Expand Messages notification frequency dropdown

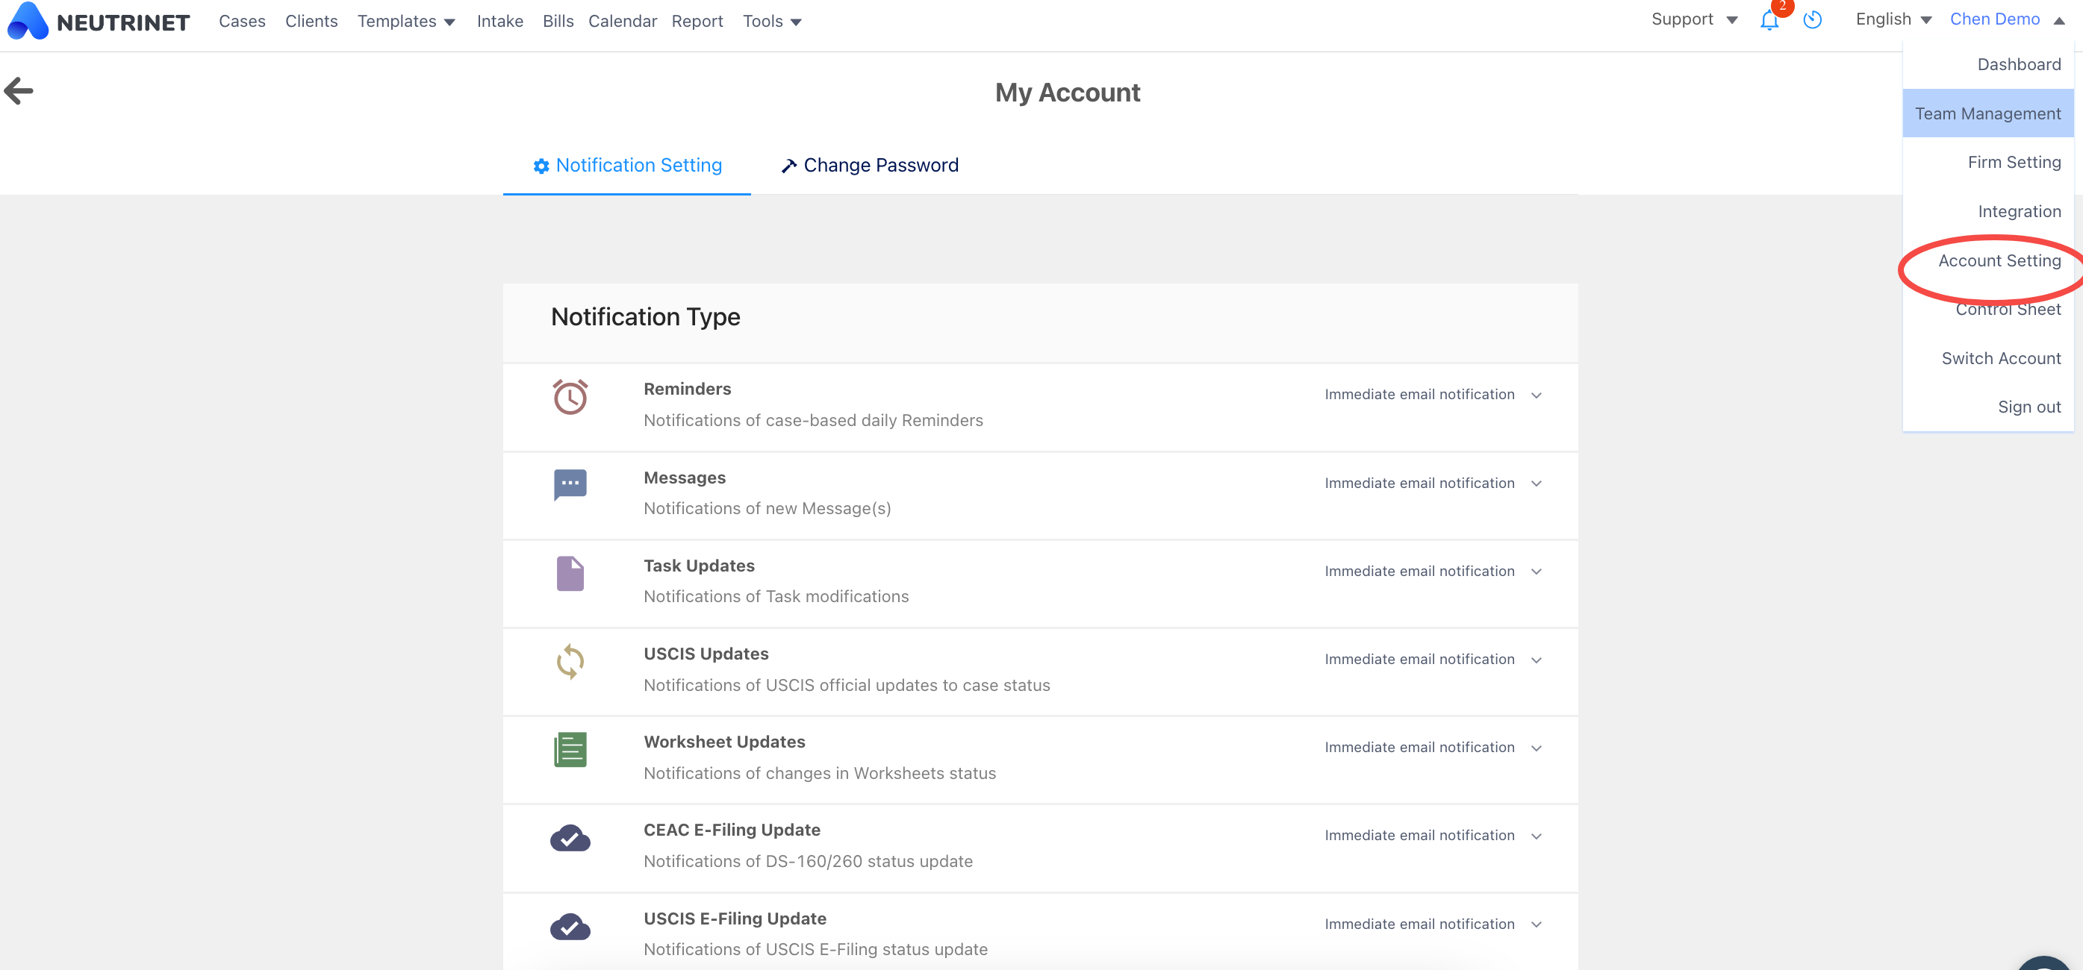(x=1433, y=484)
